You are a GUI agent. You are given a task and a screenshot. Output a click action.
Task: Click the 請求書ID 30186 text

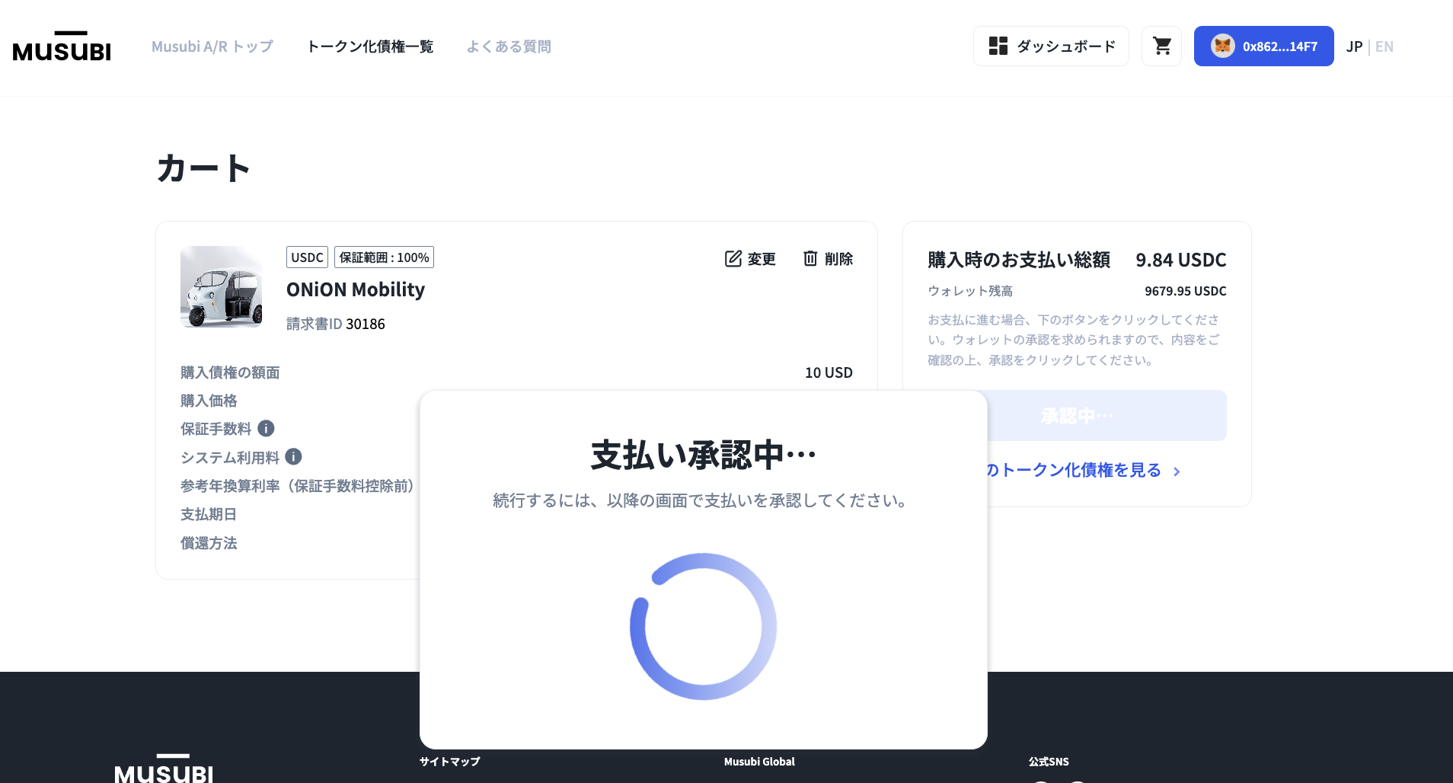point(336,324)
